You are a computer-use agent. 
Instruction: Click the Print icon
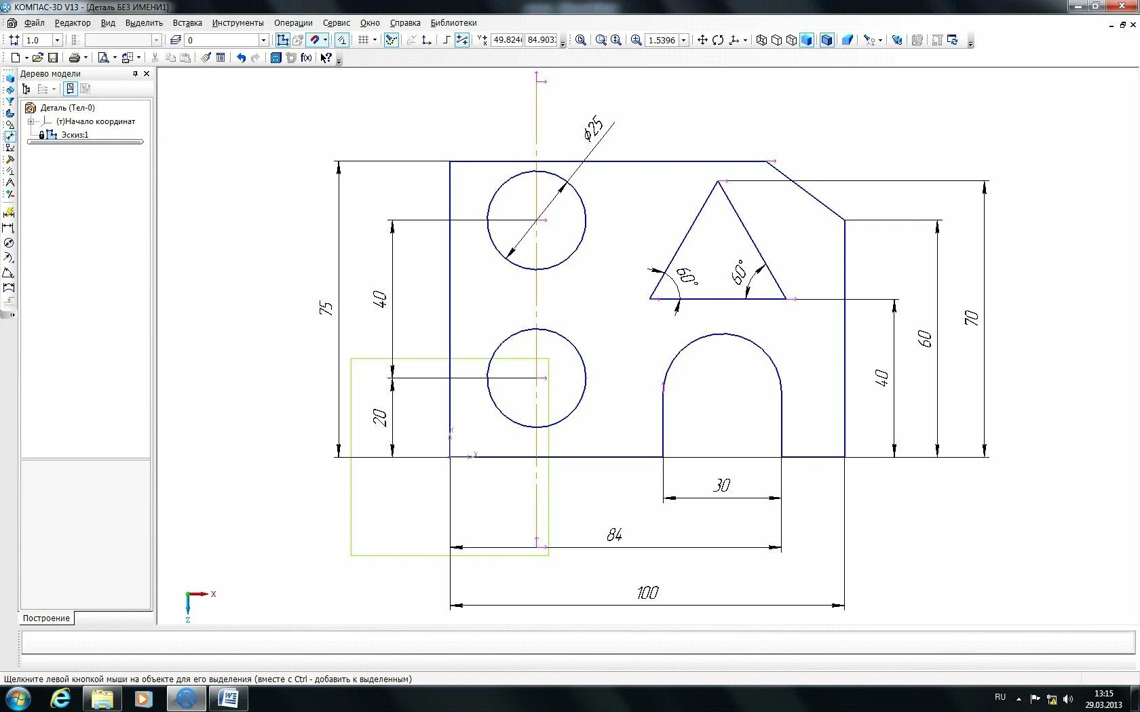(x=74, y=58)
